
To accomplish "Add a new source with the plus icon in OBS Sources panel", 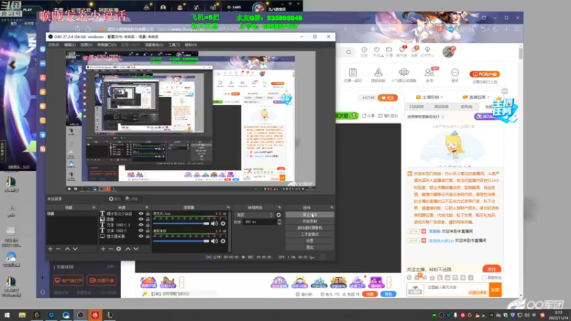I will [103, 249].
